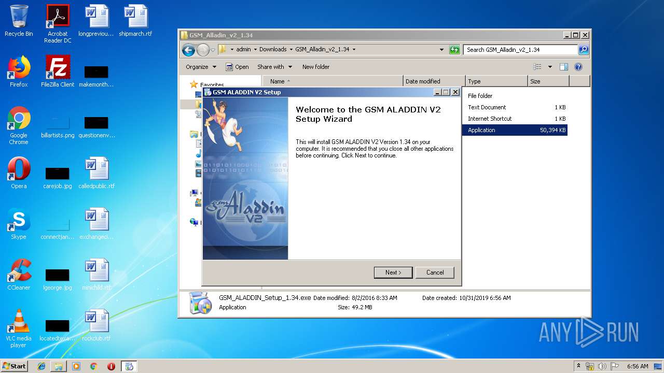The height and width of the screenshot is (373, 664).
Task: Launch Opera desktop shortcut
Action: (x=19, y=174)
